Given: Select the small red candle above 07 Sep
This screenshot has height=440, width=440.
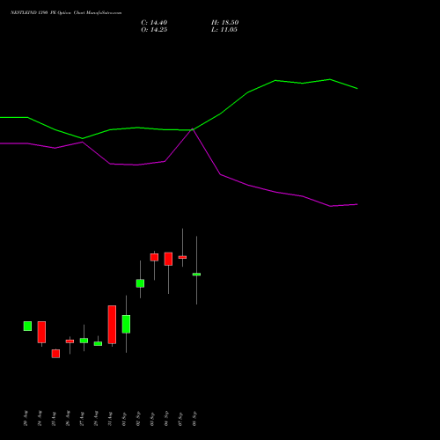Looking at the screenshot, I should (182, 257).
